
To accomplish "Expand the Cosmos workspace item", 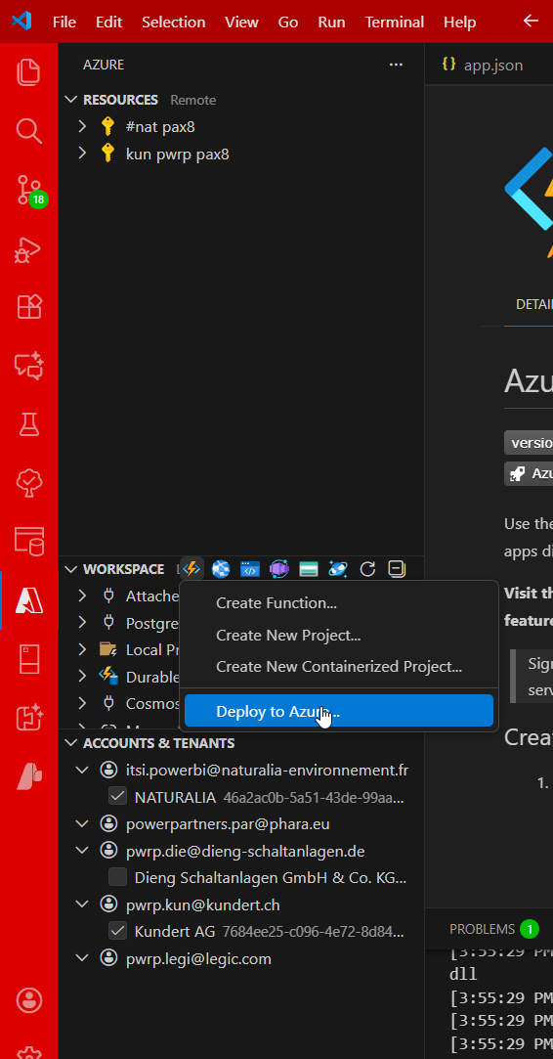I will (x=82, y=703).
